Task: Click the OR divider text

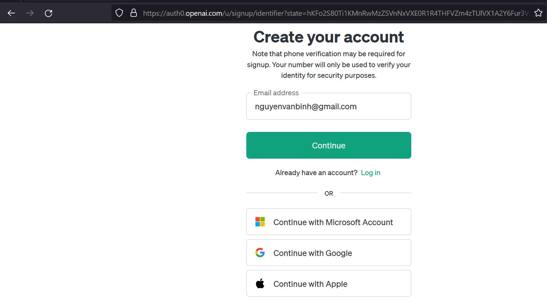Action: click(328, 194)
